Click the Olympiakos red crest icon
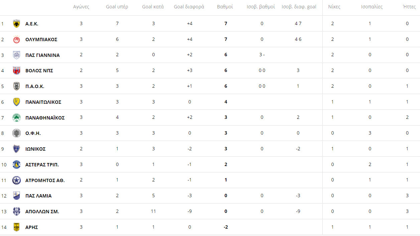The height and width of the screenshot is (236, 420). 16,40
